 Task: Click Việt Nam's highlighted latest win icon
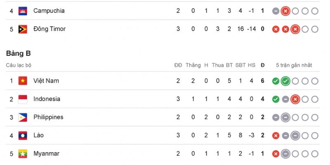[x=285, y=81]
